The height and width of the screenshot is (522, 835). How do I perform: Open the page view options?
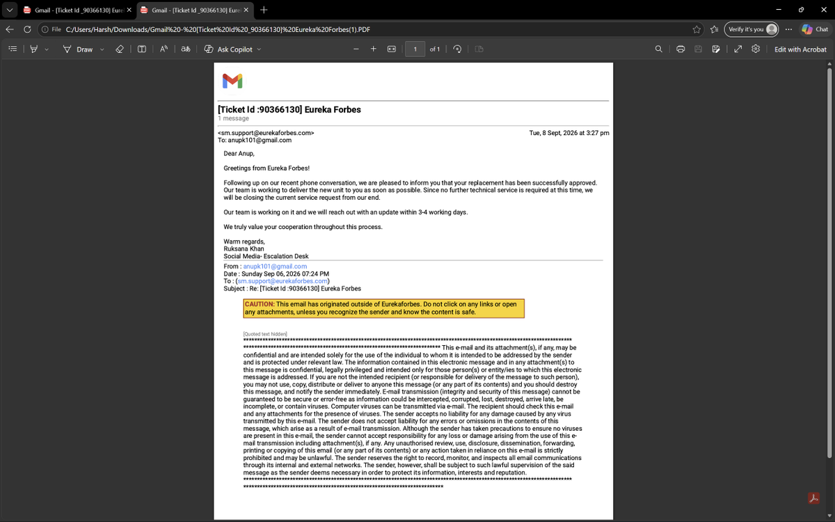[479, 49]
